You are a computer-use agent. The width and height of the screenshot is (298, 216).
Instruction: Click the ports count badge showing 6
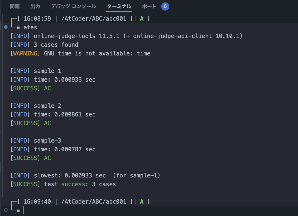click(165, 6)
